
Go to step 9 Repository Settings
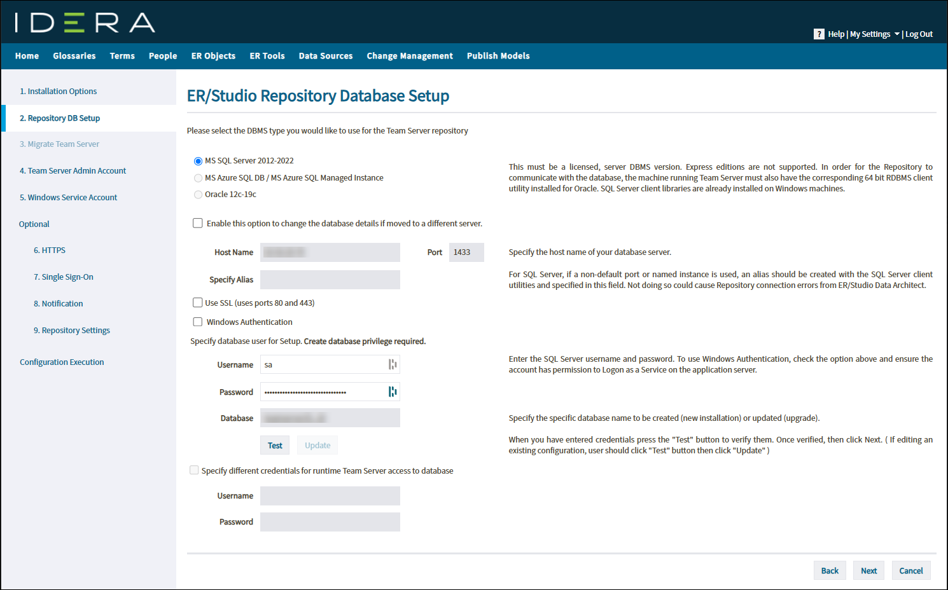tap(72, 331)
